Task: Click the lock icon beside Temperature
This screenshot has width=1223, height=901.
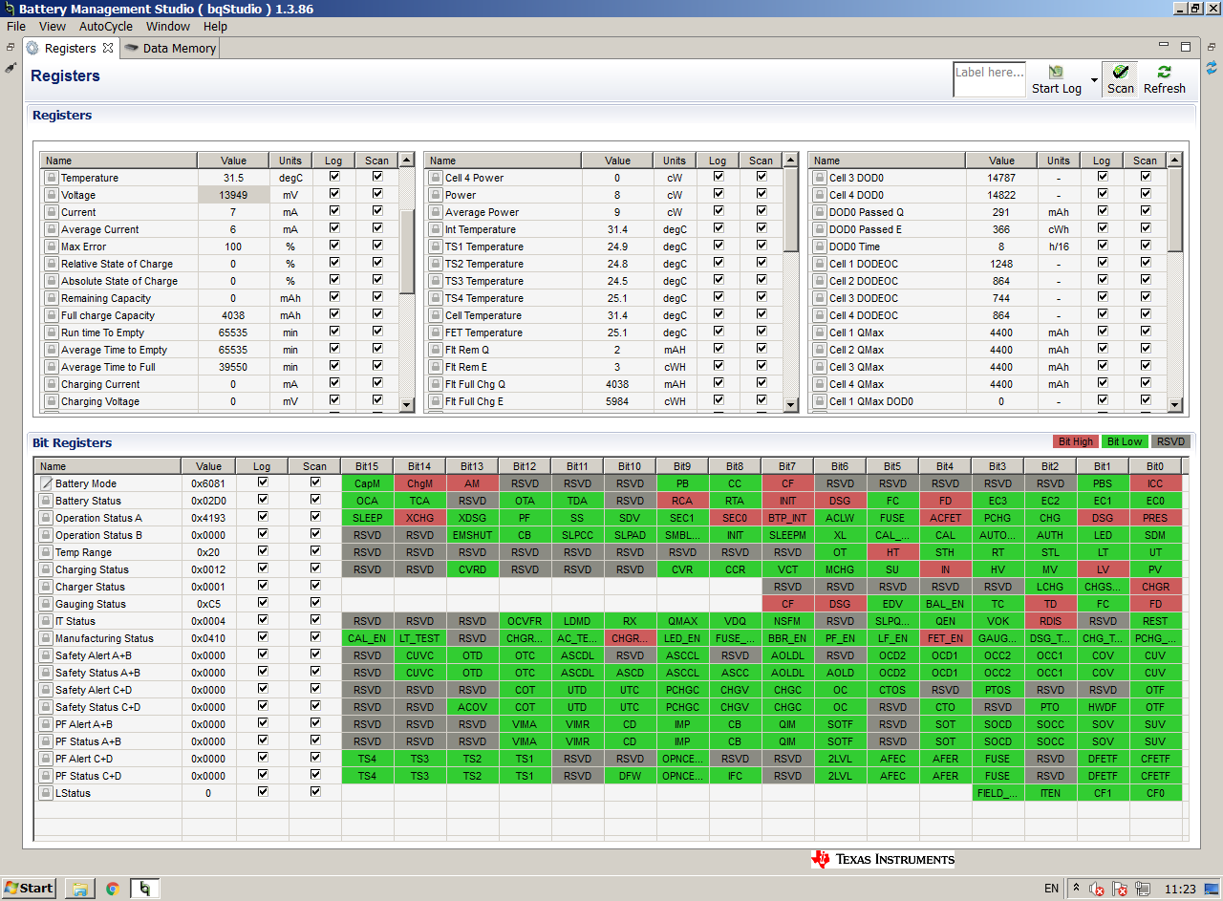Action: point(52,178)
